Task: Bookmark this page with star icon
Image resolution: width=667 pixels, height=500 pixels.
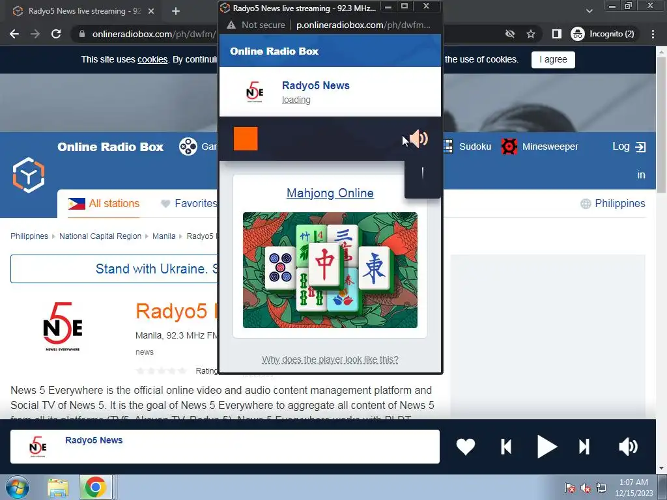Action: tap(530, 34)
